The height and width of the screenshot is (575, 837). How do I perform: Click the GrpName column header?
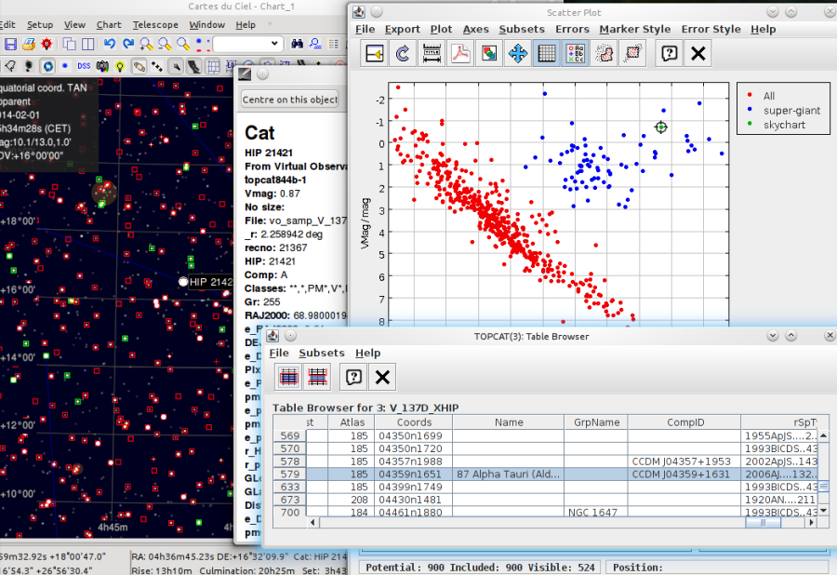(x=597, y=422)
